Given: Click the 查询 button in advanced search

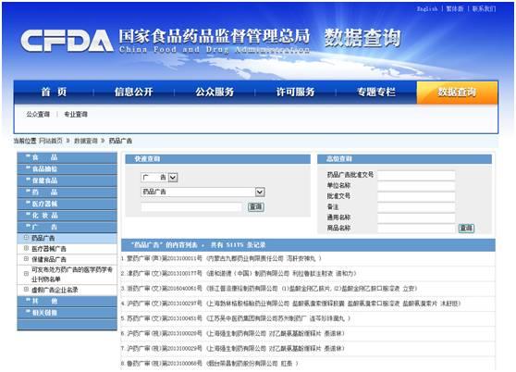Looking at the screenshot, I should click(x=466, y=228).
